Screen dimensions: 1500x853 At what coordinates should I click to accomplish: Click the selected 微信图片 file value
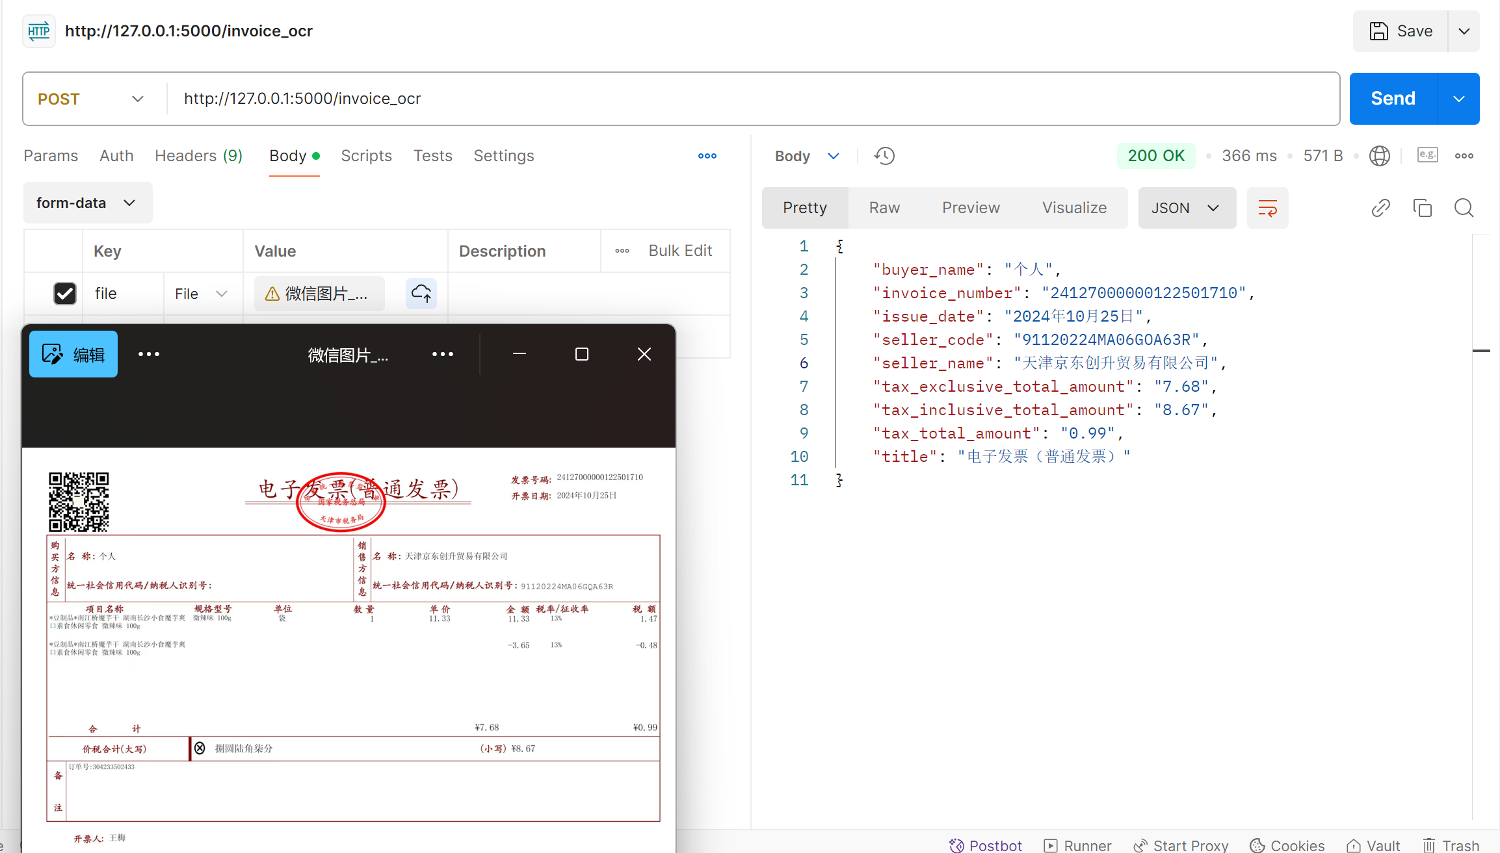click(319, 294)
